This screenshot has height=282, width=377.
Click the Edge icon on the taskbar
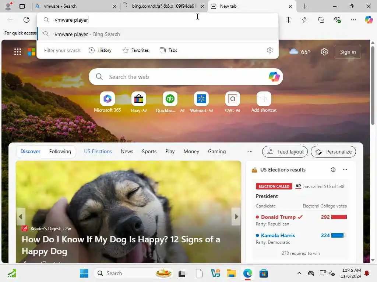coord(247,273)
